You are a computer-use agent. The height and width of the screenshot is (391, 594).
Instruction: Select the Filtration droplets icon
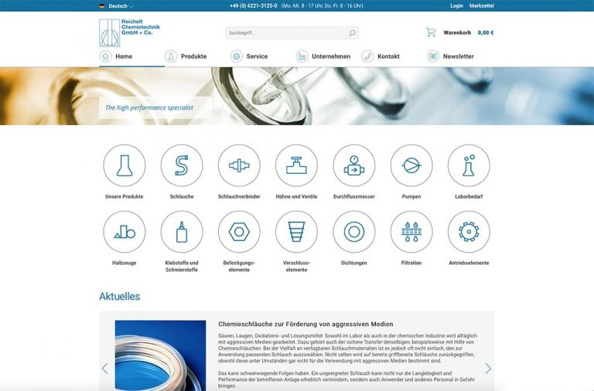click(411, 232)
